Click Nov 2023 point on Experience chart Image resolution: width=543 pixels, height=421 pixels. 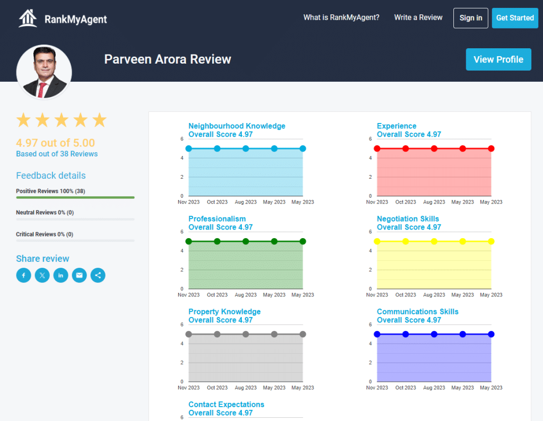tap(377, 148)
